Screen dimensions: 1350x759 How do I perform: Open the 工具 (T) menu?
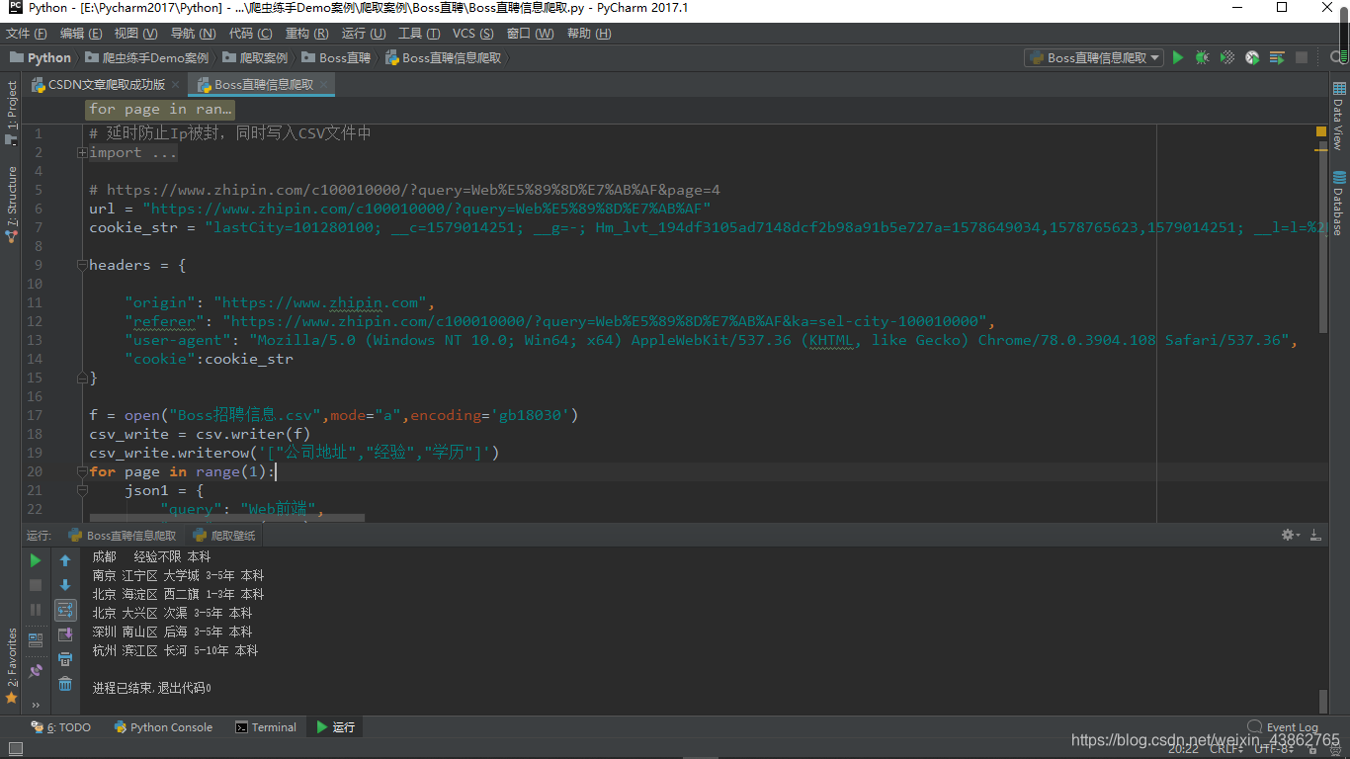pyautogui.click(x=419, y=34)
